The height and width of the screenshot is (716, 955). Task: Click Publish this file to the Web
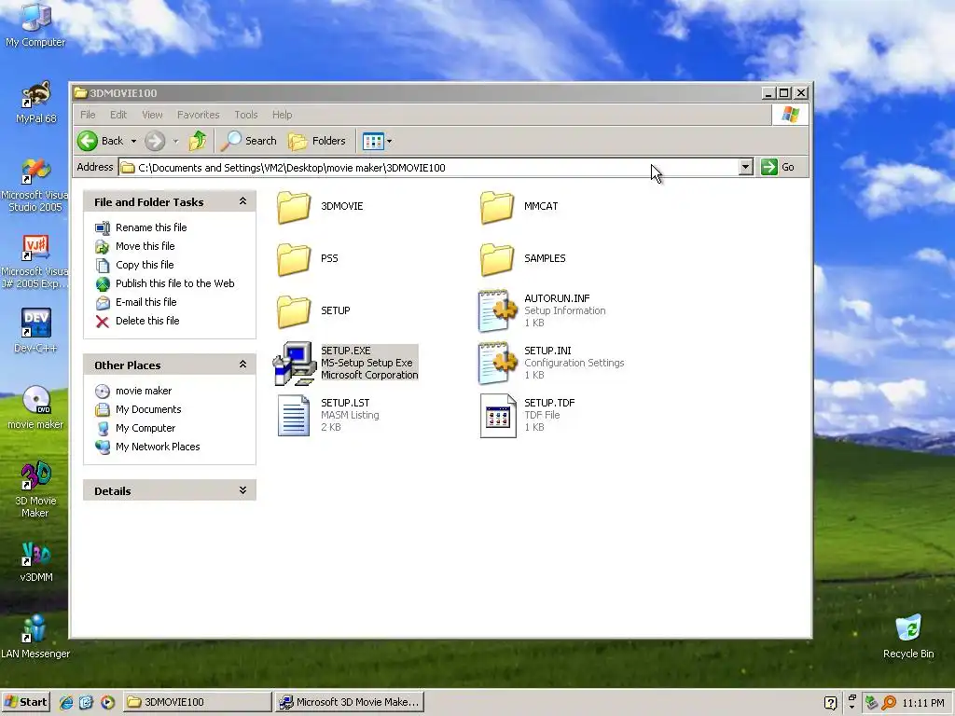point(174,283)
